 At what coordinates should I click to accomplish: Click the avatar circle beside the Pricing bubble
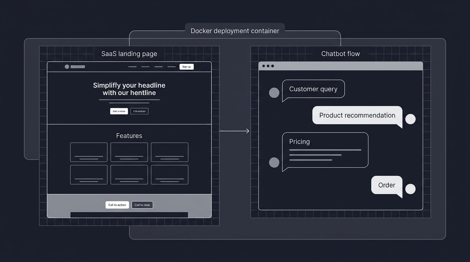(x=274, y=162)
